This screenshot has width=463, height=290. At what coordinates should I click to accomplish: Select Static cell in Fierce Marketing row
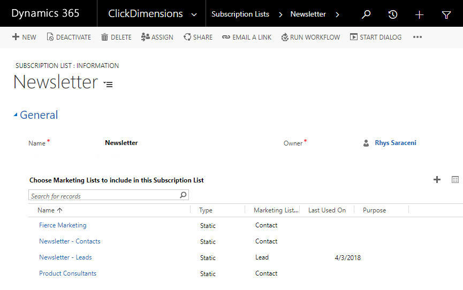click(208, 226)
